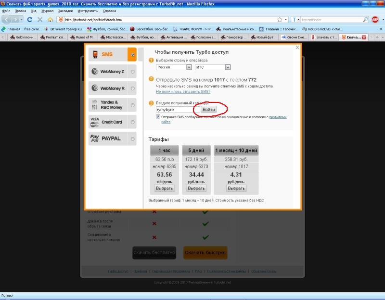Screen dimensions: 385x300
Task: Open the country dropdown showing Россия
Action: click(174, 67)
